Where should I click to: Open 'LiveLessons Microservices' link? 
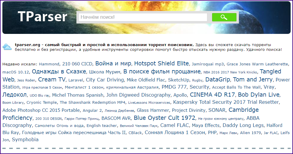tap(149, 103)
